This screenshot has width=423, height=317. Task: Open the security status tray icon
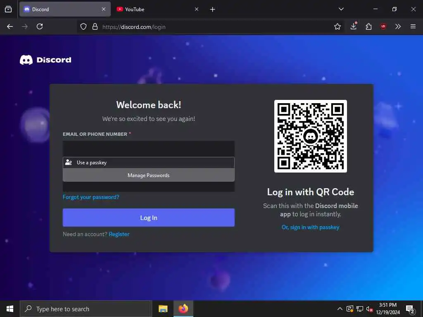(350, 309)
